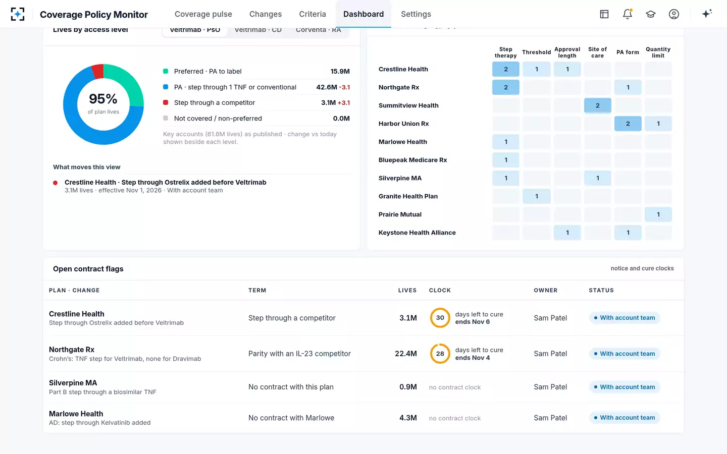Go to the Criteria tab
Screen dimensions: 727x454
[313, 14]
